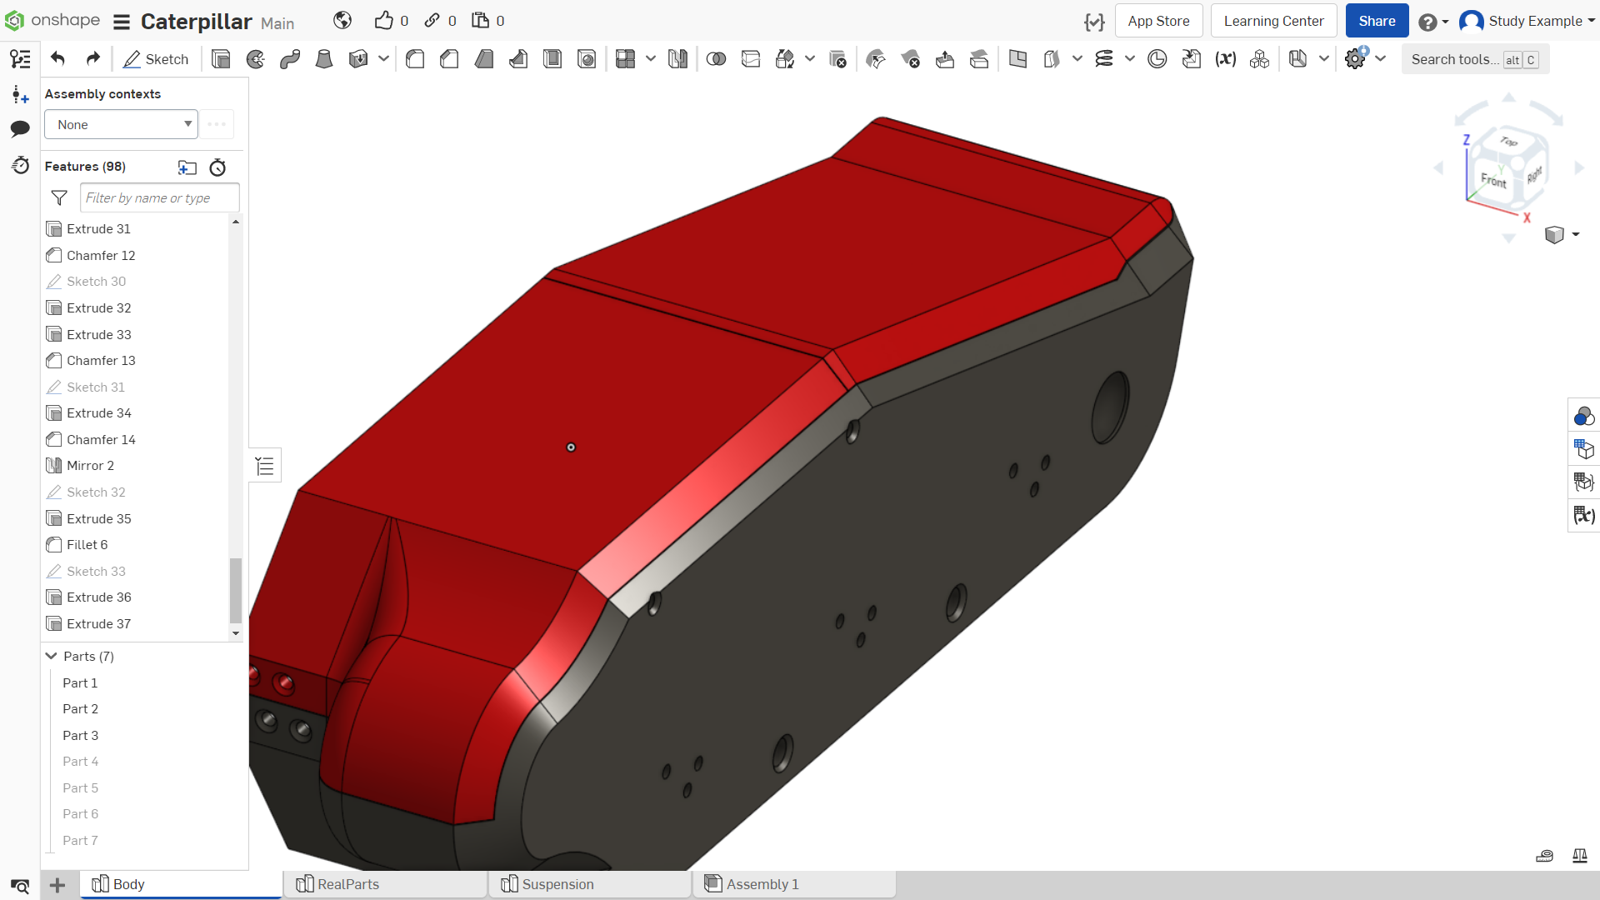Open the Variable (x) tool
Screen dimensions: 1600x900
click(1225, 59)
